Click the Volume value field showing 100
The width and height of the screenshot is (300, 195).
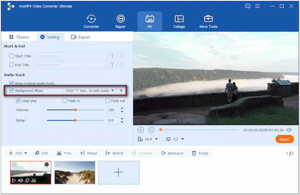tap(113, 110)
